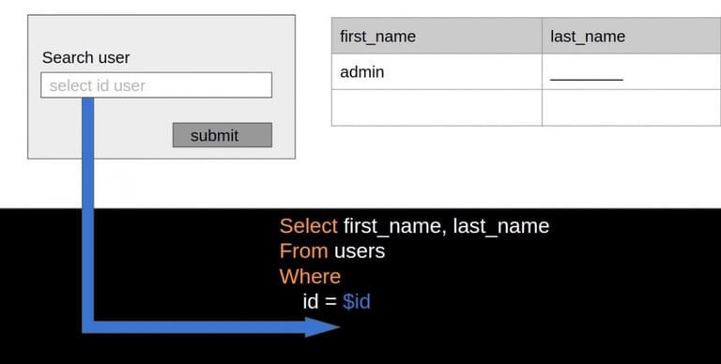The width and height of the screenshot is (721, 364).
Task: Click the users table name in query
Action: pyautogui.click(x=360, y=250)
